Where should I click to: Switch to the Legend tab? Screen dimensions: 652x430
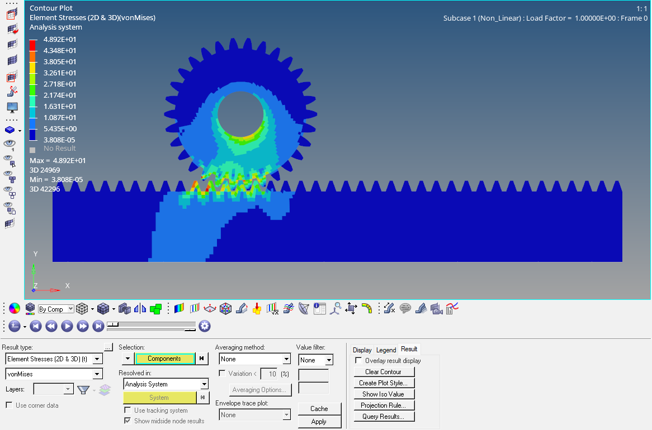click(x=386, y=350)
